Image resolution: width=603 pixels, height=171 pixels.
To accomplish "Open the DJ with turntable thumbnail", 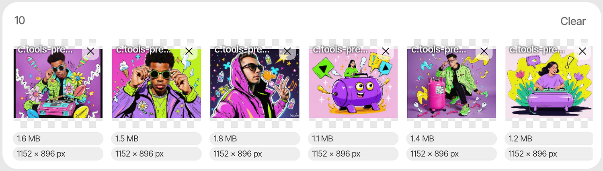I will tap(58, 83).
